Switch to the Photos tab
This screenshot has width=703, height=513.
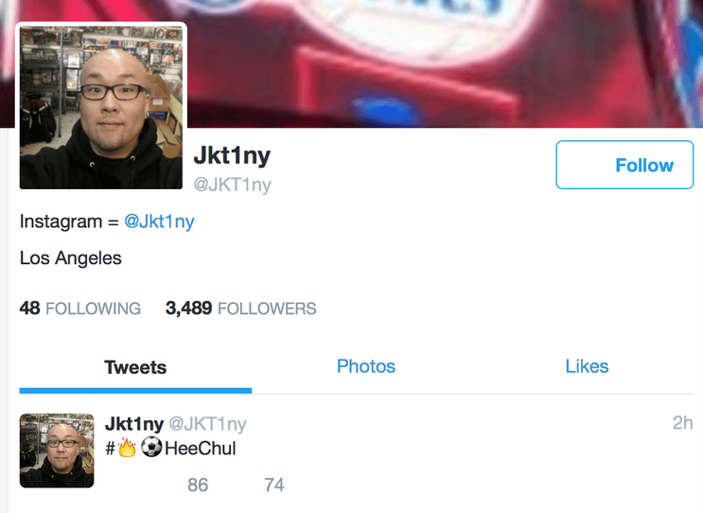[366, 366]
